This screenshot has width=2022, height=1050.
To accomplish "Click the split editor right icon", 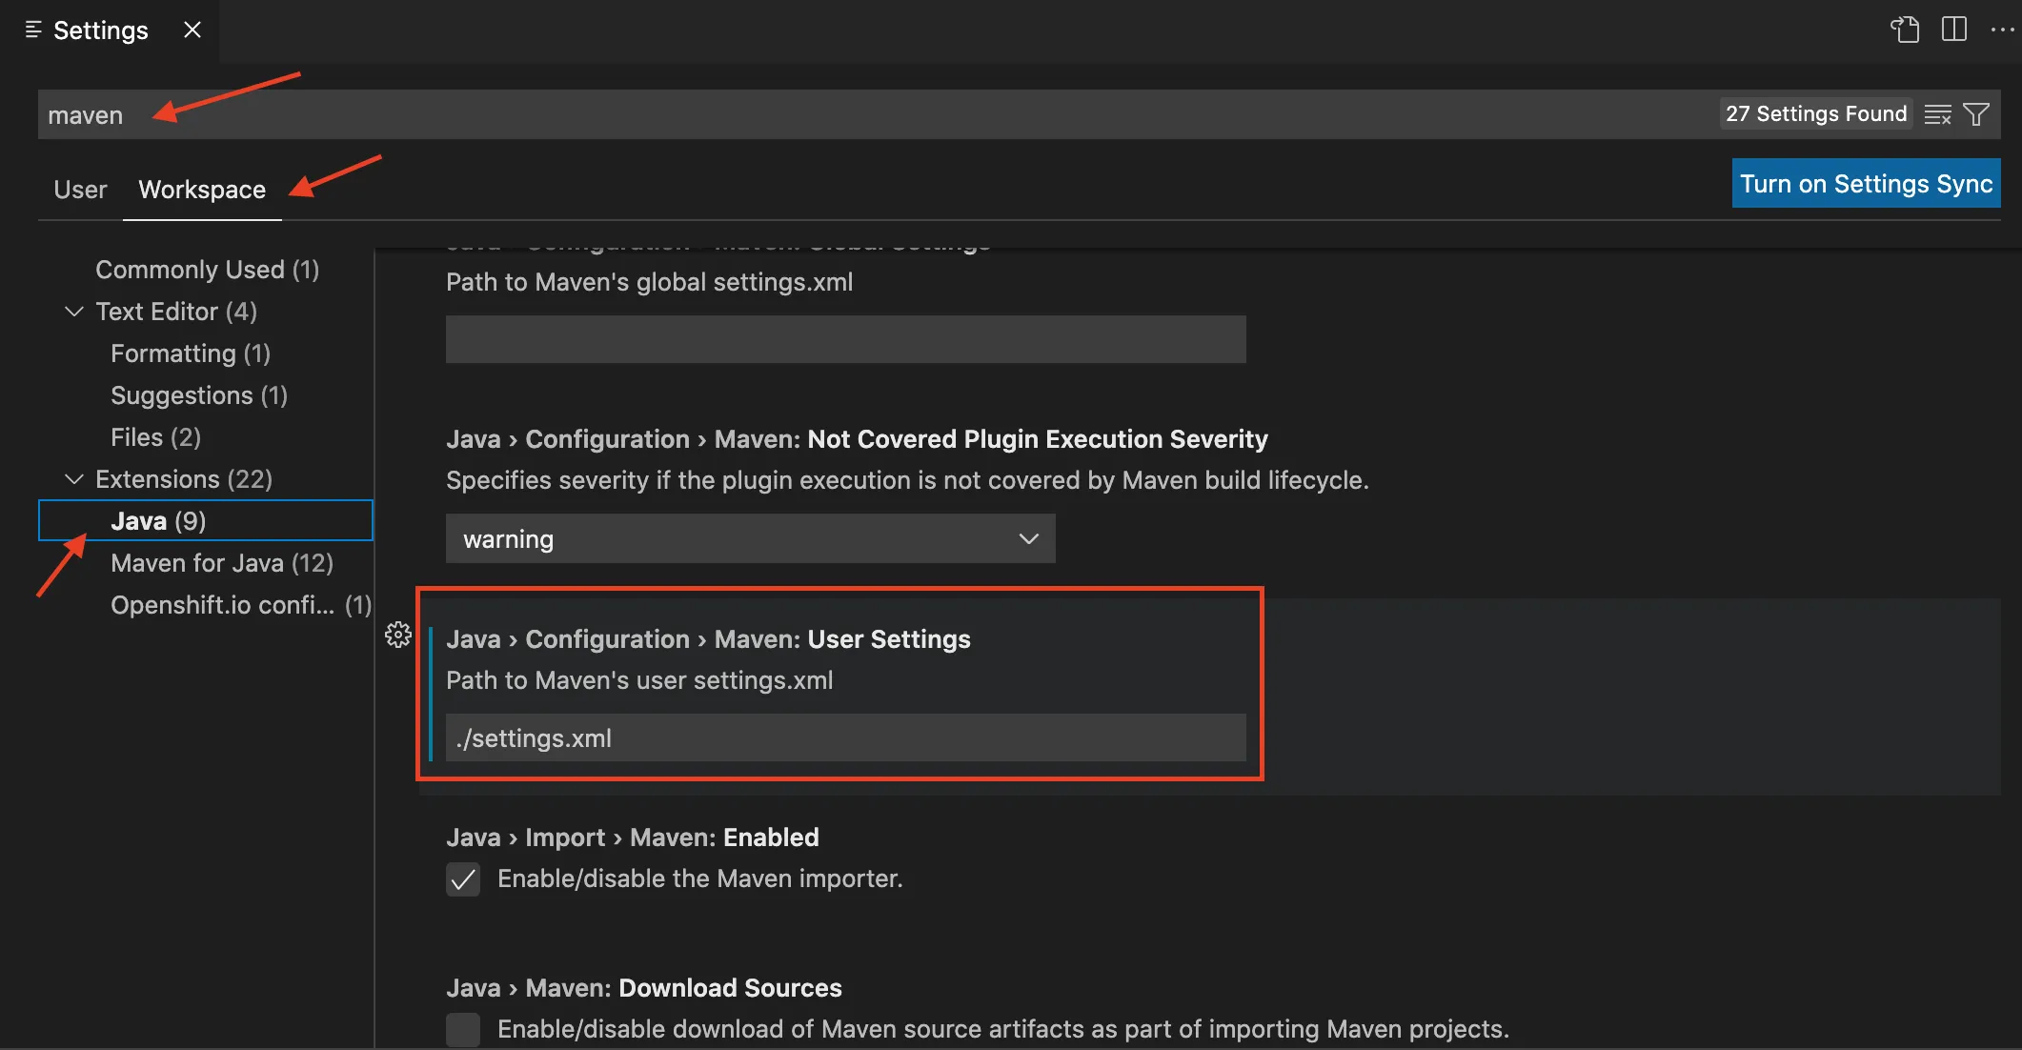I will (x=1953, y=30).
